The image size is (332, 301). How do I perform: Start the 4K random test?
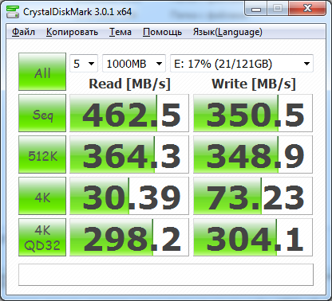tap(42, 196)
